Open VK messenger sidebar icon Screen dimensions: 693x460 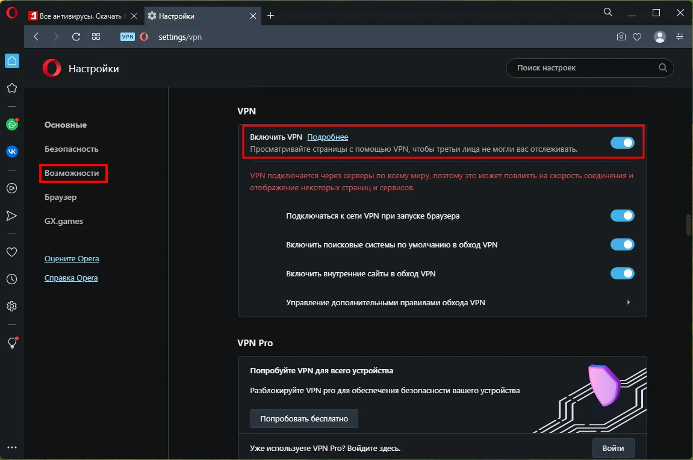(x=11, y=152)
